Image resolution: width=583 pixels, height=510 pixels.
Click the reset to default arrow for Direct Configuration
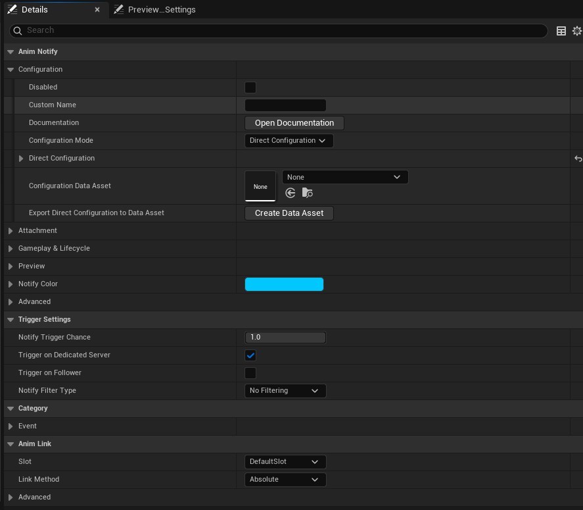pos(578,159)
